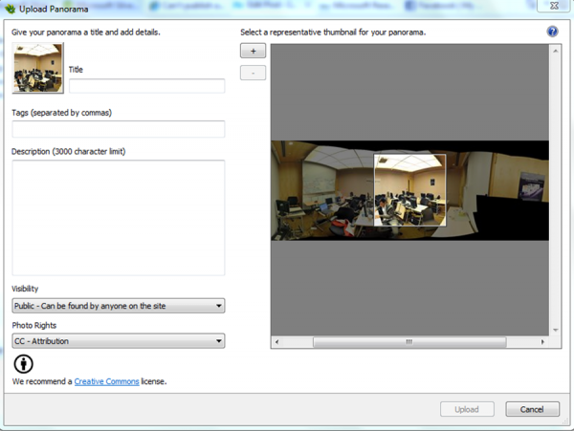
Task: Click into the Title text field
Action: 146,86
